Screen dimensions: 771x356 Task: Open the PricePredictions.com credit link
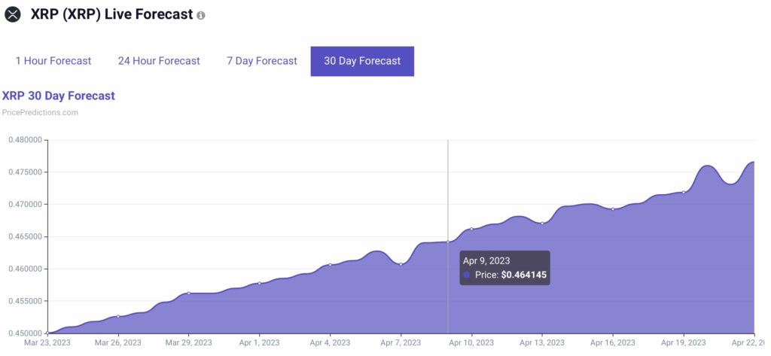click(x=41, y=112)
